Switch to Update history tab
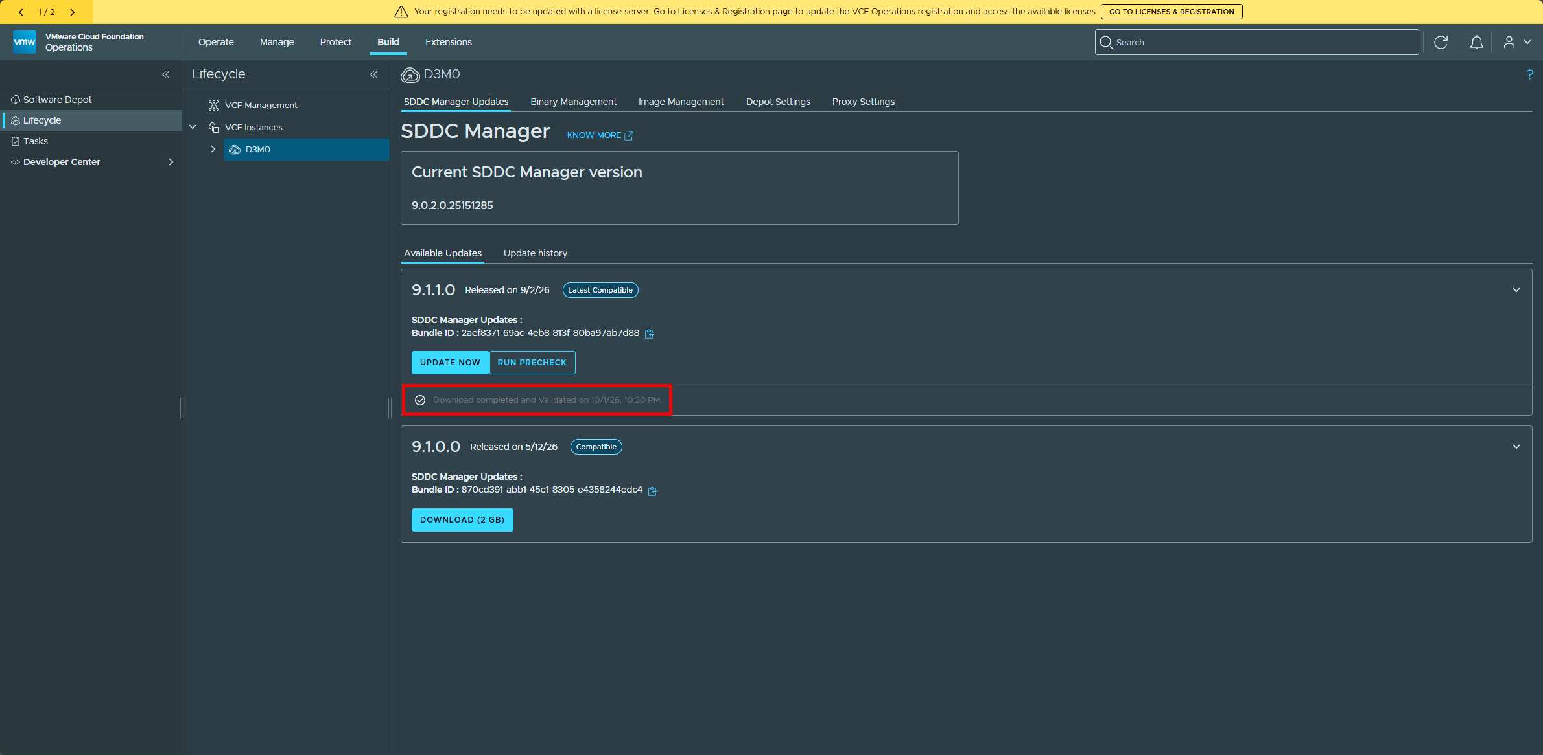 [x=536, y=253]
